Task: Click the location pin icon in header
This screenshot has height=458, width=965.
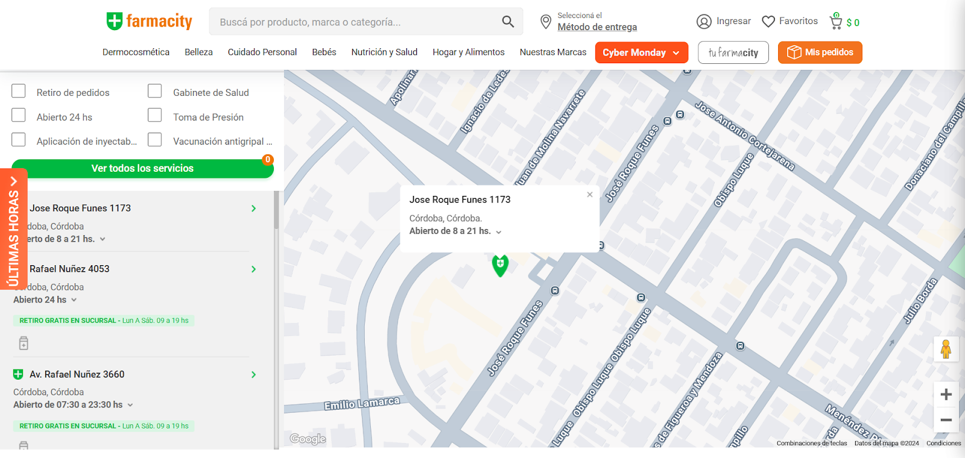Action: coord(546,22)
